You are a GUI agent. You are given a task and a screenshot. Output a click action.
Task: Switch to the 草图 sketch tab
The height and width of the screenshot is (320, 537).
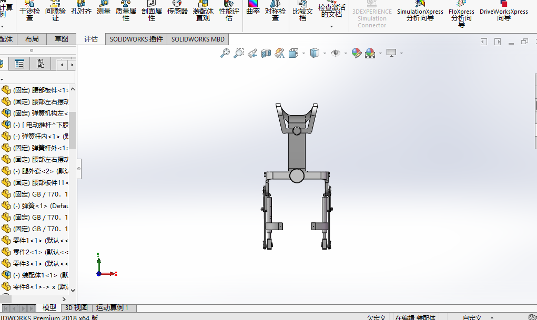(x=62, y=39)
